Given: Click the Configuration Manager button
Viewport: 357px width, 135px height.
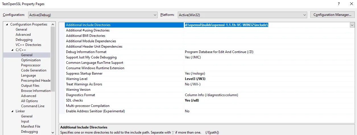Looking at the screenshot, I should pyautogui.click(x=332, y=15).
